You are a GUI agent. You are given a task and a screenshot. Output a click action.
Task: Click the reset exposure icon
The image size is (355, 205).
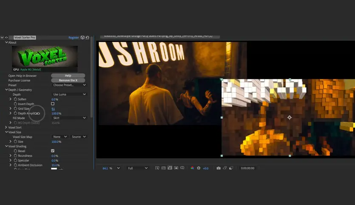click(x=199, y=168)
